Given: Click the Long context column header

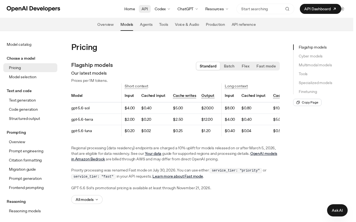Looking at the screenshot, I should 236,86.
